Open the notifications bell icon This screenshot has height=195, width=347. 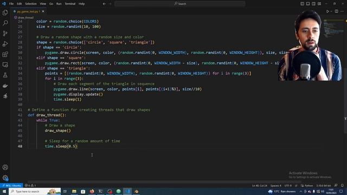pos(342,185)
